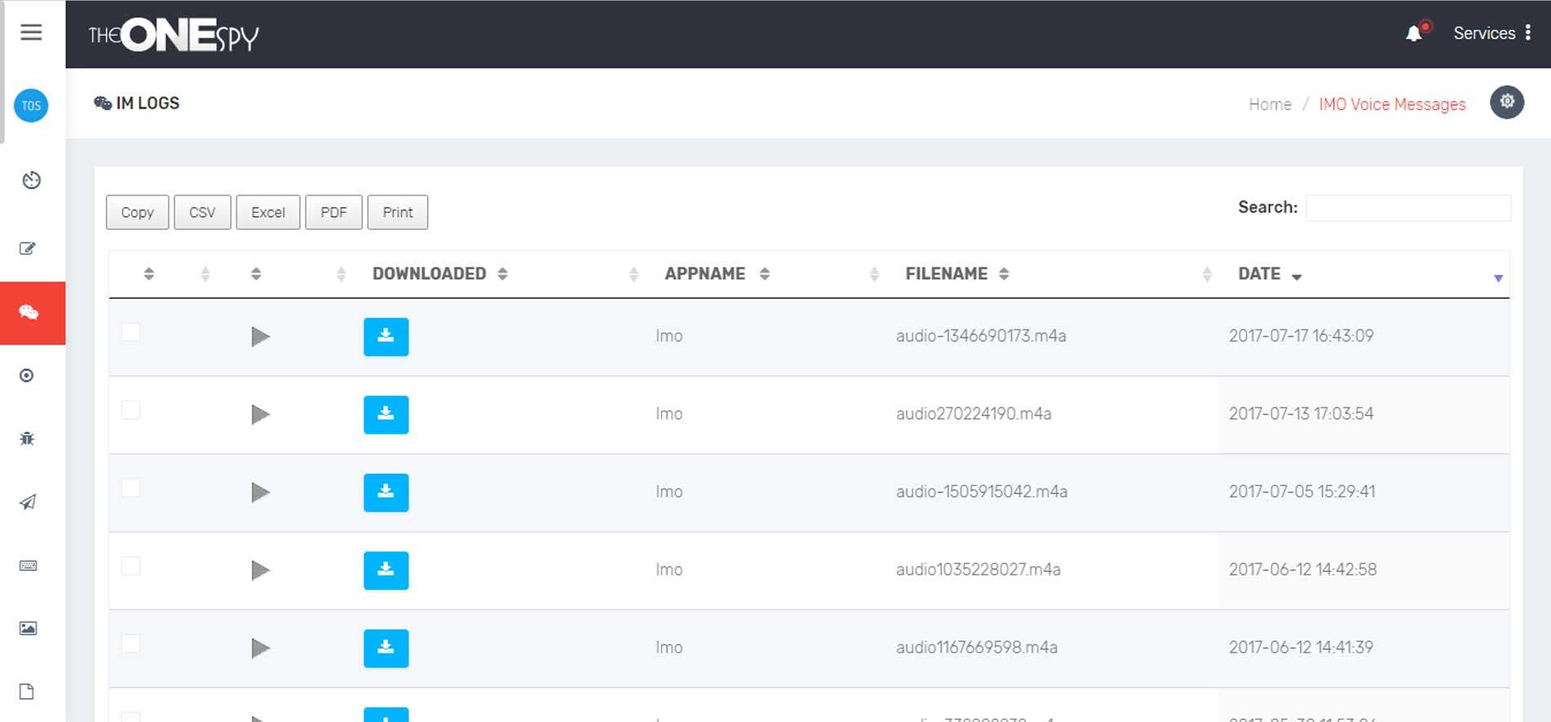Click the bug icon in the sidebar
1551x722 pixels.
[x=27, y=439]
